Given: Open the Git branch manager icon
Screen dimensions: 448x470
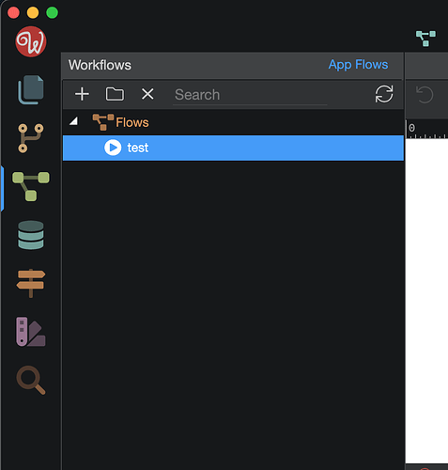Looking at the screenshot, I should [x=31, y=138].
